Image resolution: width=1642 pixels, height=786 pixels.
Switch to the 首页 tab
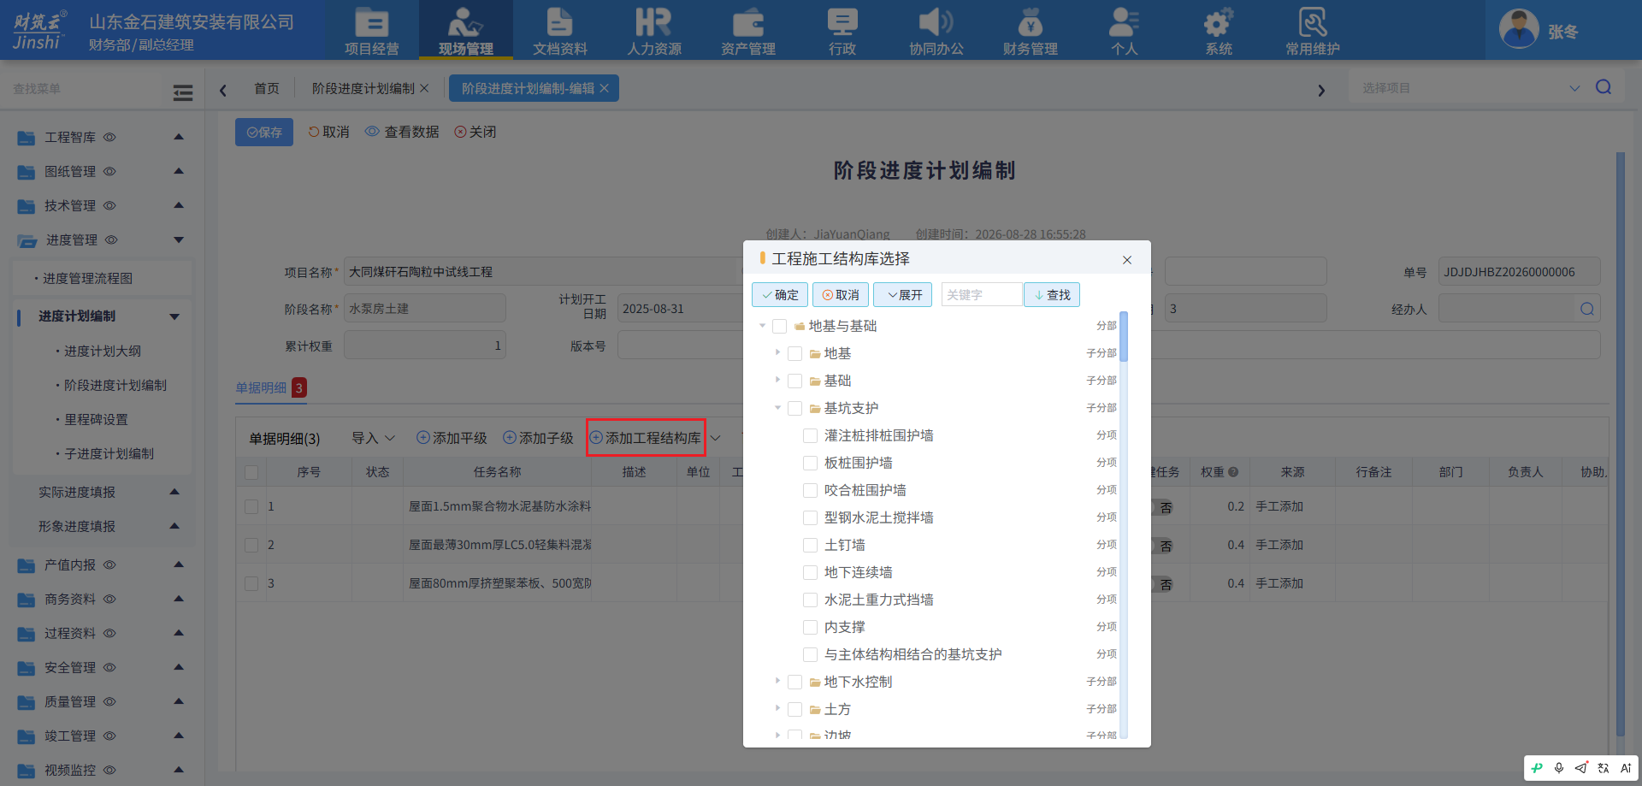267,88
